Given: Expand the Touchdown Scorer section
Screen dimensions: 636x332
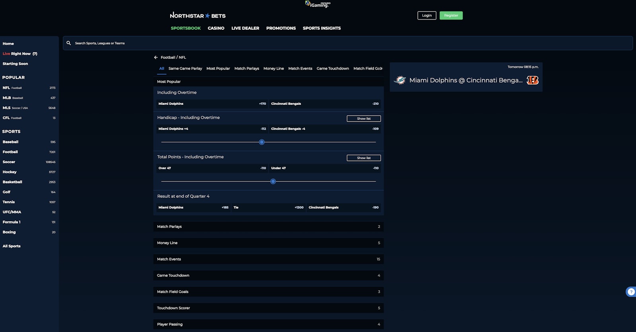Looking at the screenshot, I should (268, 308).
